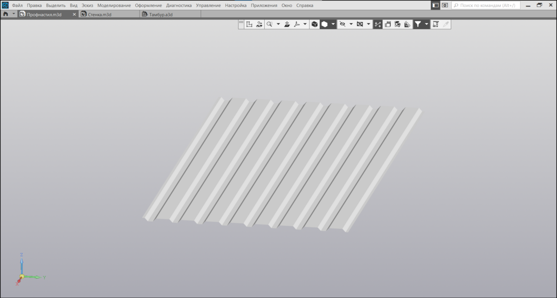This screenshot has height=298, width=557.
Task: Open the hide elements dropdown arrow
Action: [x=351, y=24]
